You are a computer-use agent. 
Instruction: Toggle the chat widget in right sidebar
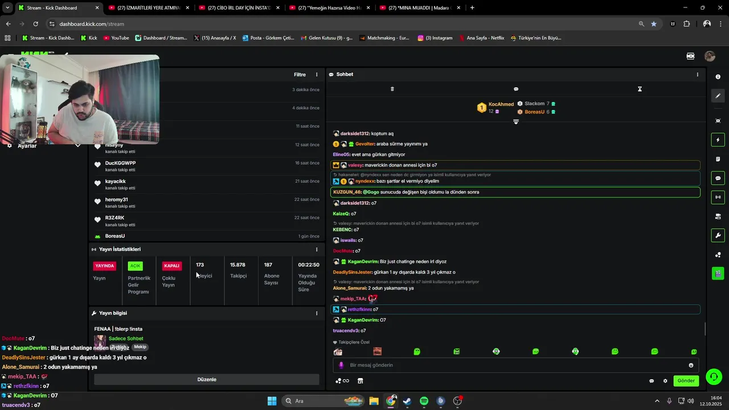point(718,178)
